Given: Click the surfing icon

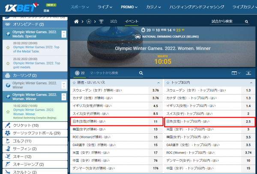Looking at the screenshot, I should click(8, 149).
